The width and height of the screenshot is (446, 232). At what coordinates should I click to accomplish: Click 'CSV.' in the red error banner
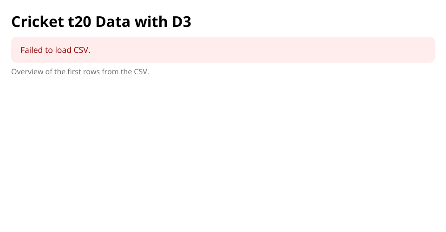click(82, 50)
